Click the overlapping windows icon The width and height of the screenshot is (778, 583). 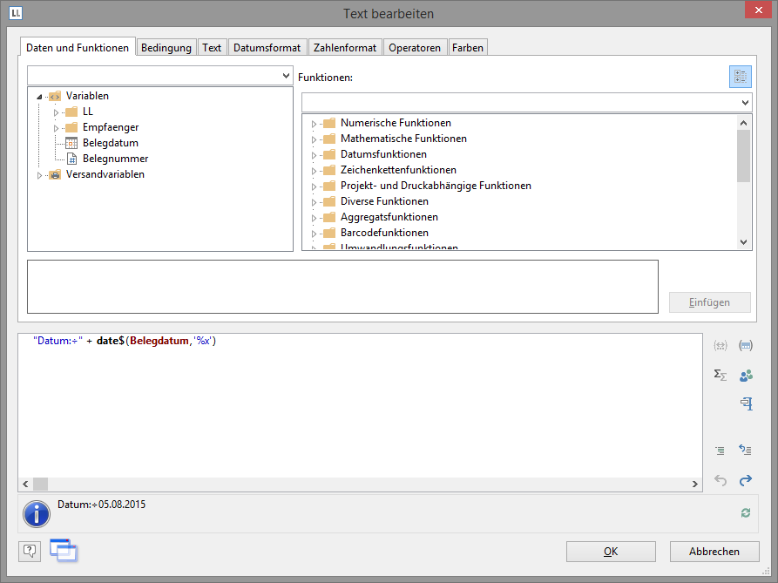click(x=64, y=550)
